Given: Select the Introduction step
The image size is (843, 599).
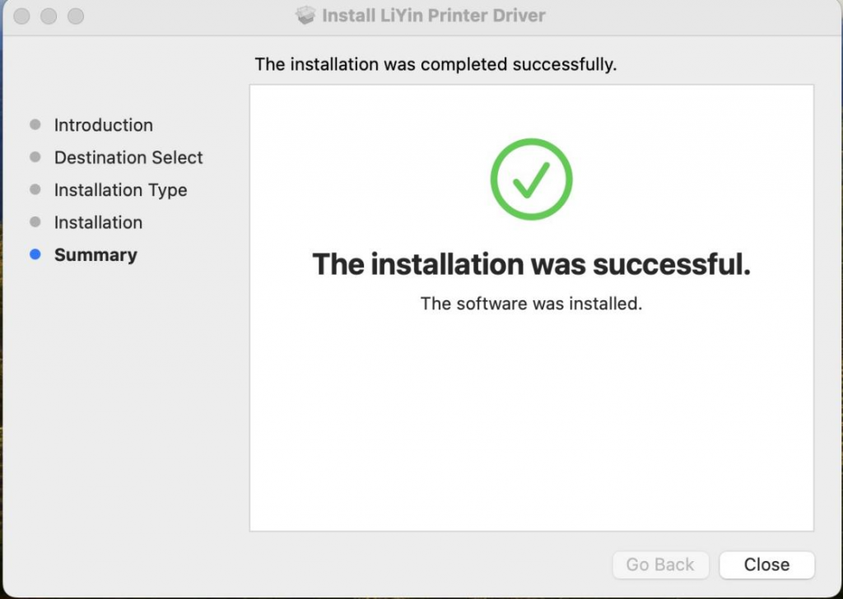Looking at the screenshot, I should coord(103,125).
